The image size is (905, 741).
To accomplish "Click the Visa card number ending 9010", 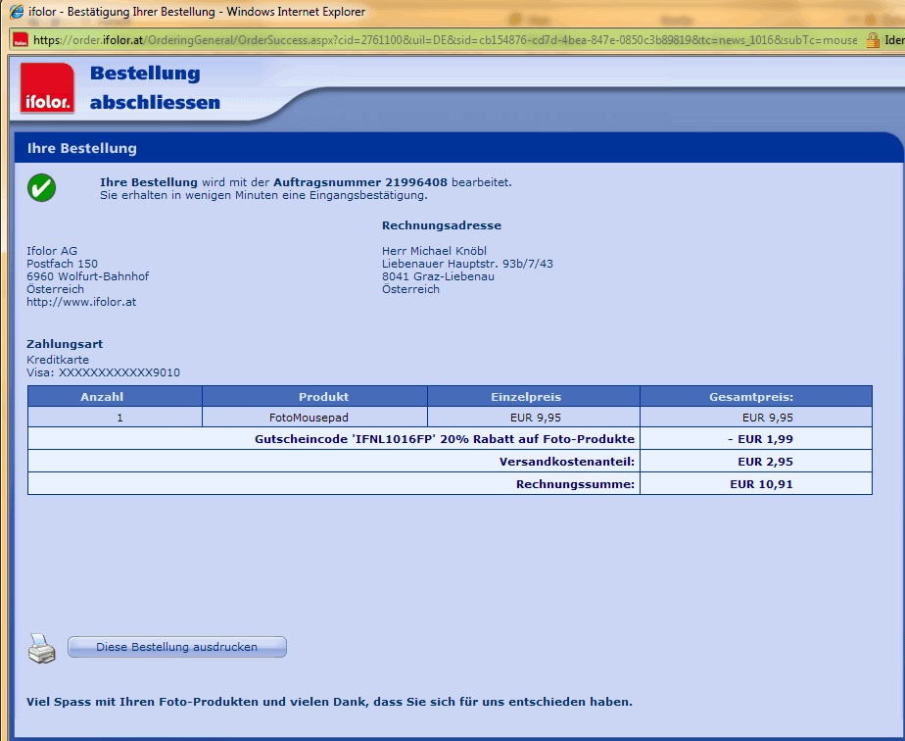I will tap(103, 372).
